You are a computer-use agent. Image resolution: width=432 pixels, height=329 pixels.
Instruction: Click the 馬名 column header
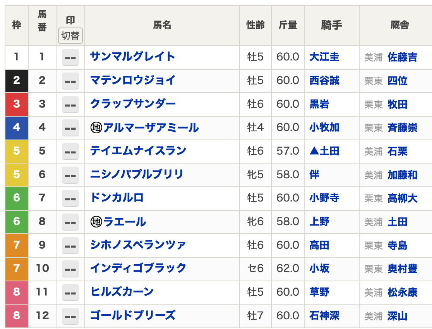click(162, 26)
